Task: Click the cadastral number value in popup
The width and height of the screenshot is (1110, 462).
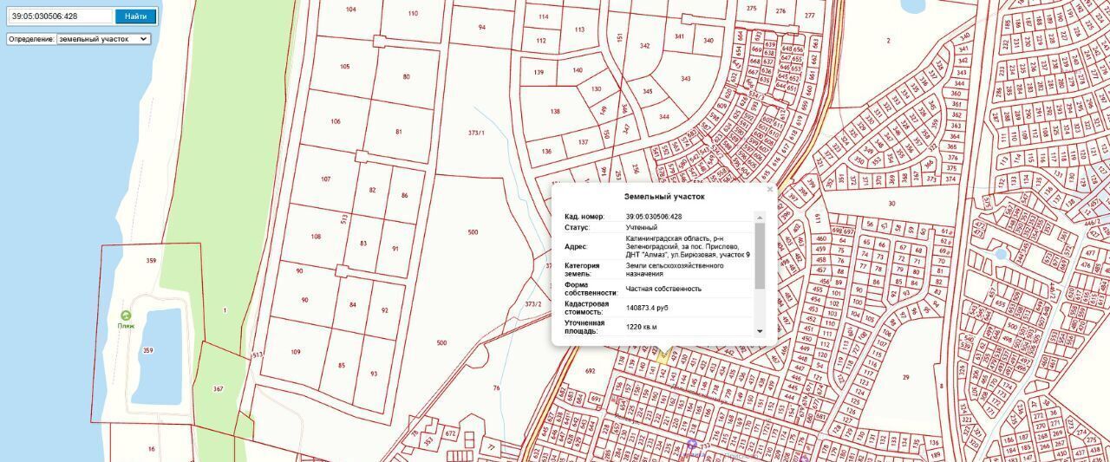Action: click(x=654, y=217)
